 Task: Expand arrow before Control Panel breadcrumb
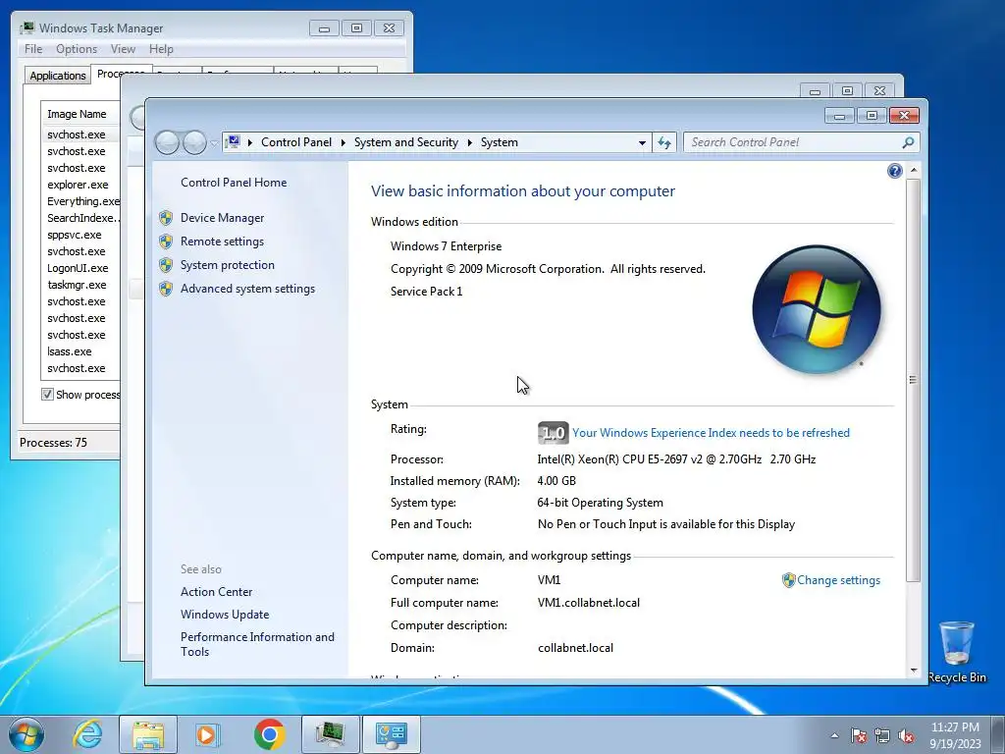click(x=250, y=143)
